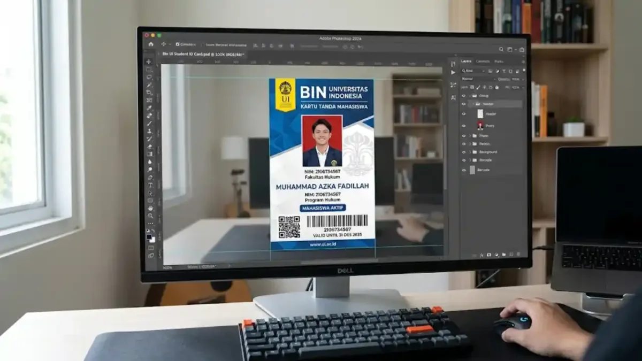Set the white background color swatch

153,240
